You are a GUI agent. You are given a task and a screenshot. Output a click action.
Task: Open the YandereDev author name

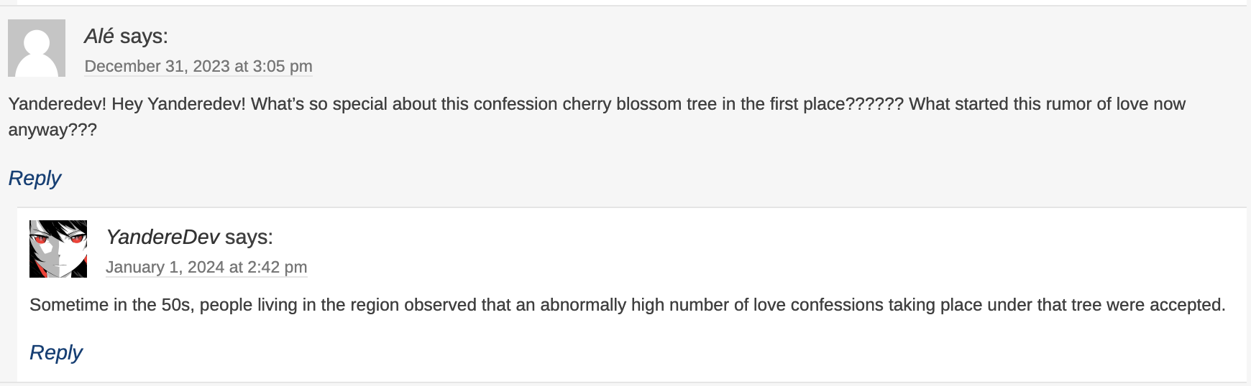[162, 237]
